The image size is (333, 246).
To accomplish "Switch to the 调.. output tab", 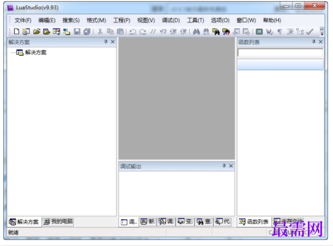I will (128, 222).
